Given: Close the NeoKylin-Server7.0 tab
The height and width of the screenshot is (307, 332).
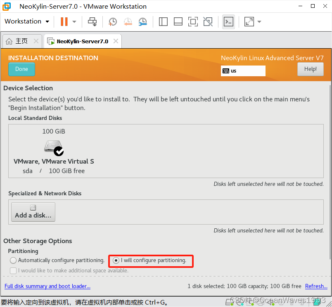Looking at the screenshot, I should [x=116, y=41].
